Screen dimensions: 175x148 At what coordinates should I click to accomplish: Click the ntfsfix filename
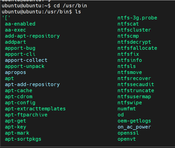coord(128,54)
